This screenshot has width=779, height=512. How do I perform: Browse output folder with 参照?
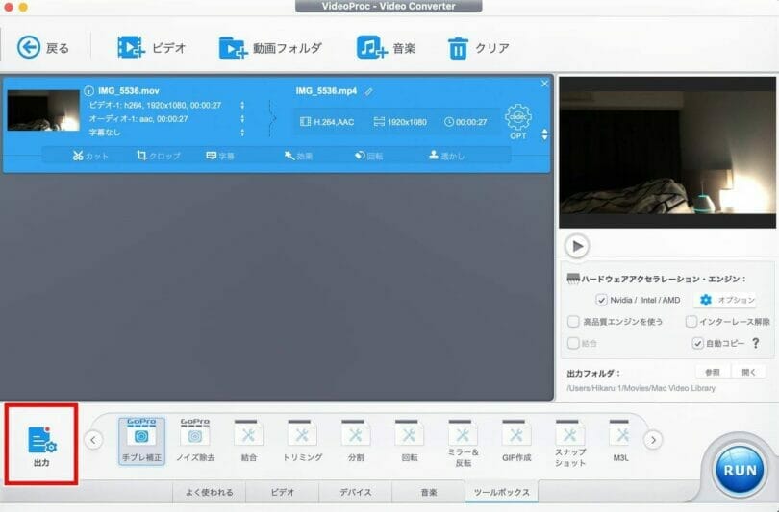click(713, 372)
